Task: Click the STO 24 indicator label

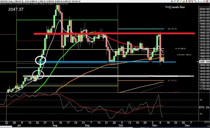Action: (204, 107)
